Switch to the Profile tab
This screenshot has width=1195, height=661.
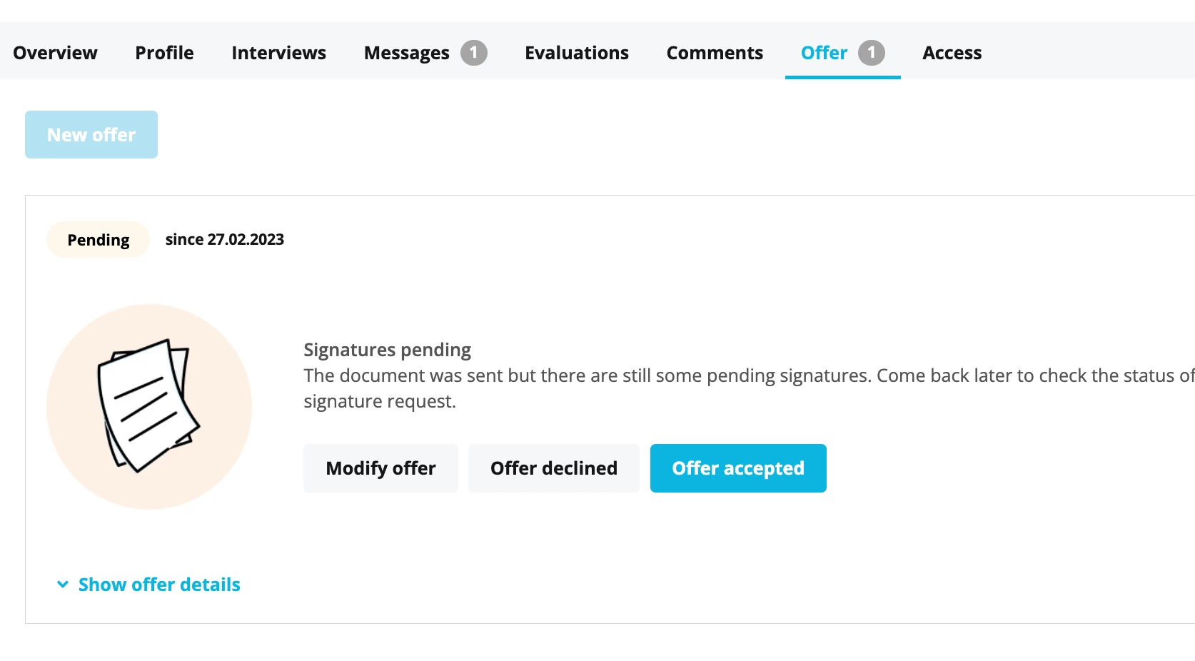[164, 53]
